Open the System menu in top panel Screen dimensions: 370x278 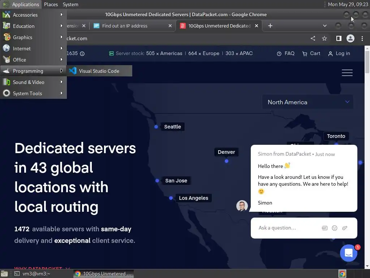coord(70,4)
